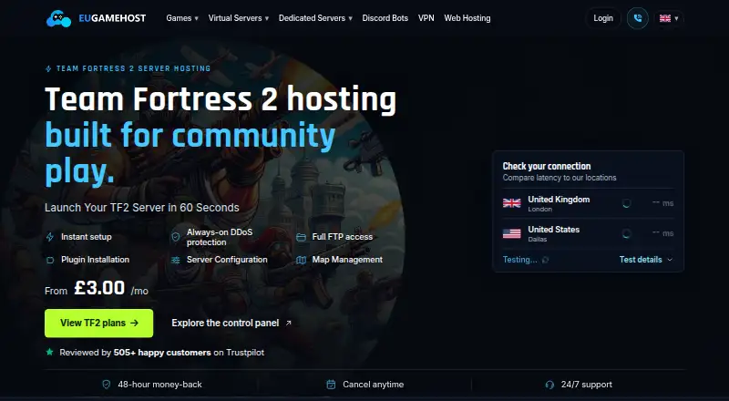
Task: Click the Check your connection heading
Action: click(x=546, y=166)
